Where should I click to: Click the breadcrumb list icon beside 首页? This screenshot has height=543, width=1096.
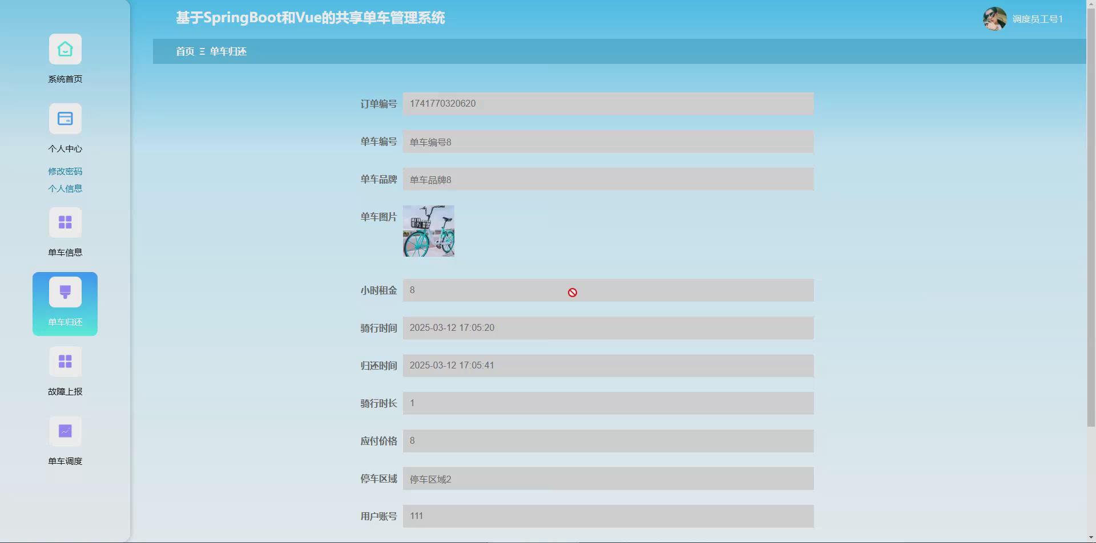(201, 51)
